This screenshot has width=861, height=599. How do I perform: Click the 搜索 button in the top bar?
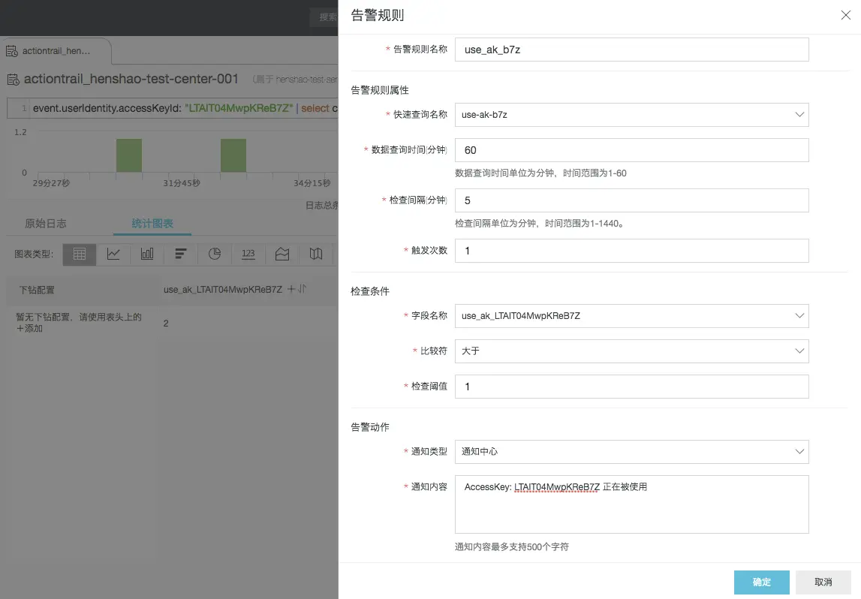point(324,17)
